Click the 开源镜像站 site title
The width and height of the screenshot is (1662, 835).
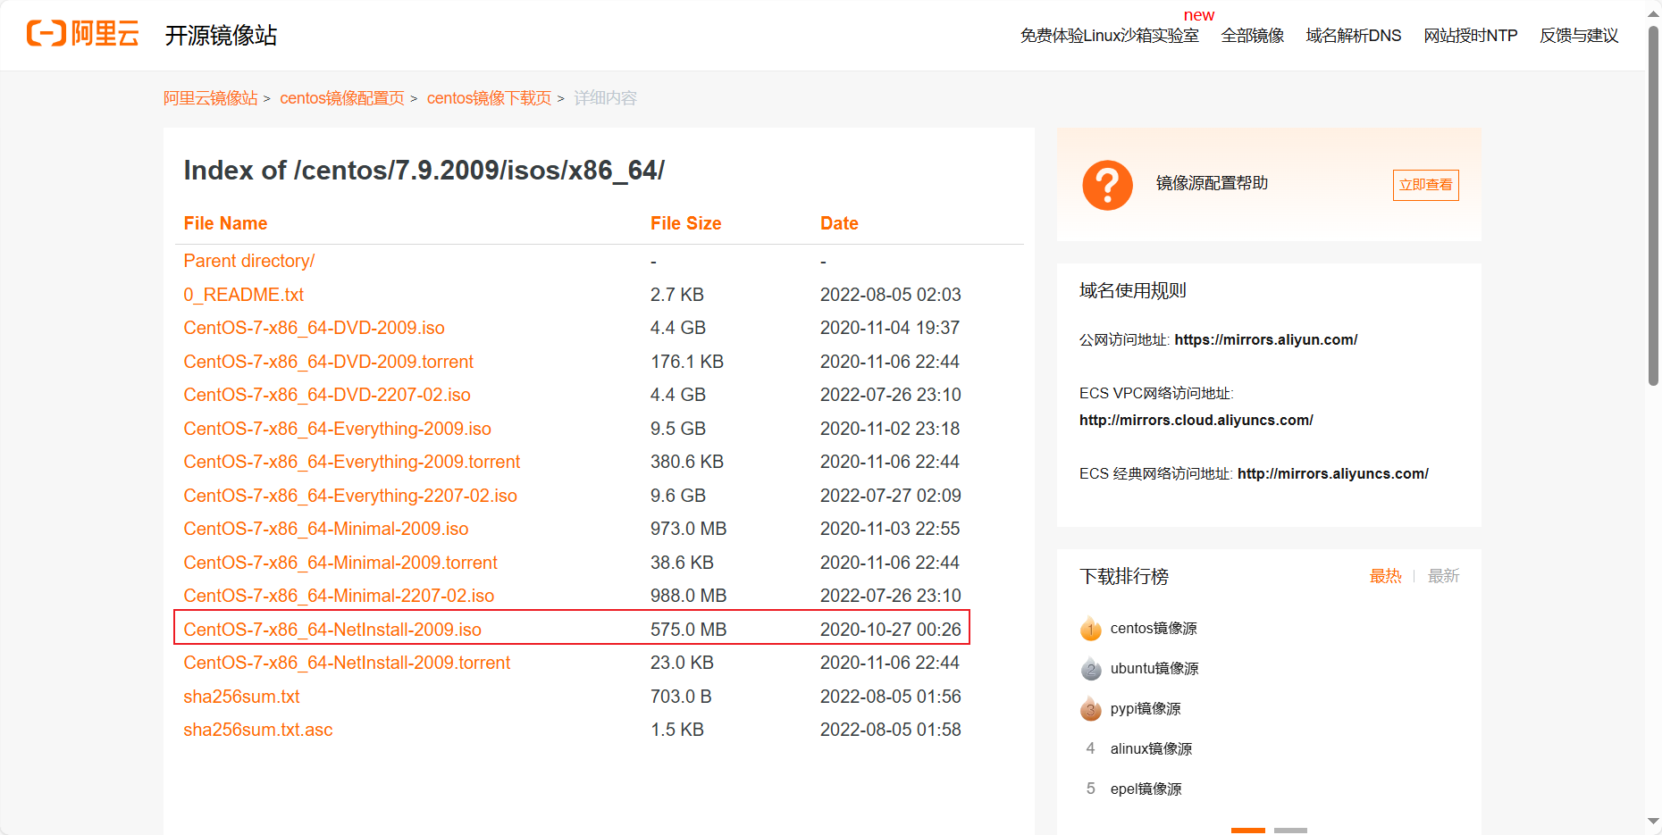221,35
